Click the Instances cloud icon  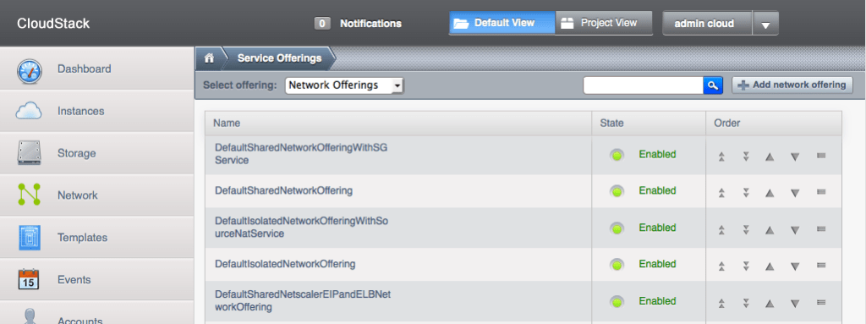pos(30,111)
